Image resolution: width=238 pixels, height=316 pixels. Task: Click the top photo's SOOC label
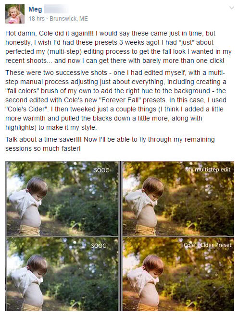coord(101,170)
